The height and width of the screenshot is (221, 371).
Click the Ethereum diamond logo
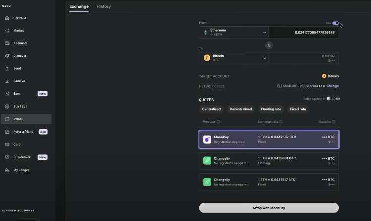(x=206, y=33)
